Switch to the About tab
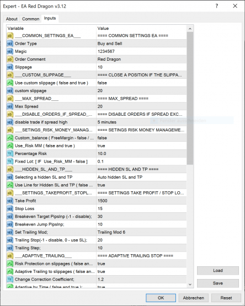Viewport: 245px width, 306px height. point(12,19)
